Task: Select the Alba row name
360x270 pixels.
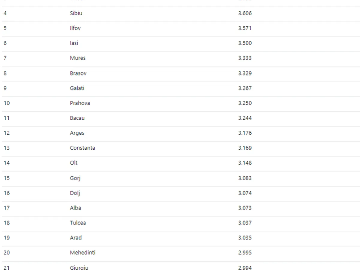Action: pyautogui.click(x=76, y=208)
